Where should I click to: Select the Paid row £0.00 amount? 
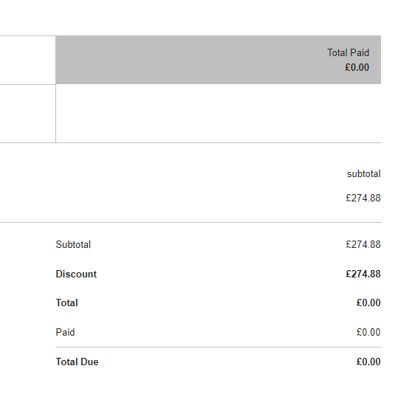coord(368,332)
